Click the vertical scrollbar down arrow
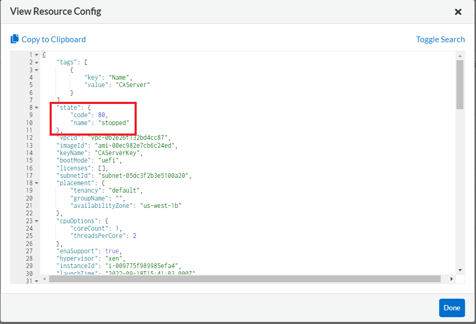The width and height of the screenshot is (476, 324). coord(460,270)
